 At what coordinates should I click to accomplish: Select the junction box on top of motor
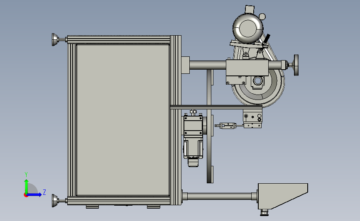click(x=250, y=10)
